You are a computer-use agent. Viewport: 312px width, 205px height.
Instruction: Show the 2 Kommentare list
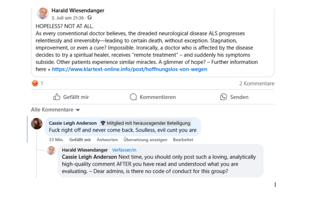pyautogui.click(x=257, y=83)
